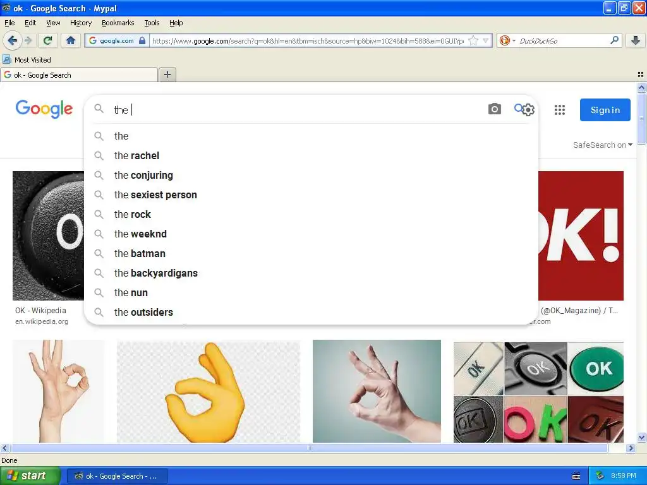Click the vertical scrollbar thumb
This screenshot has width=647, height=485.
tap(641, 119)
